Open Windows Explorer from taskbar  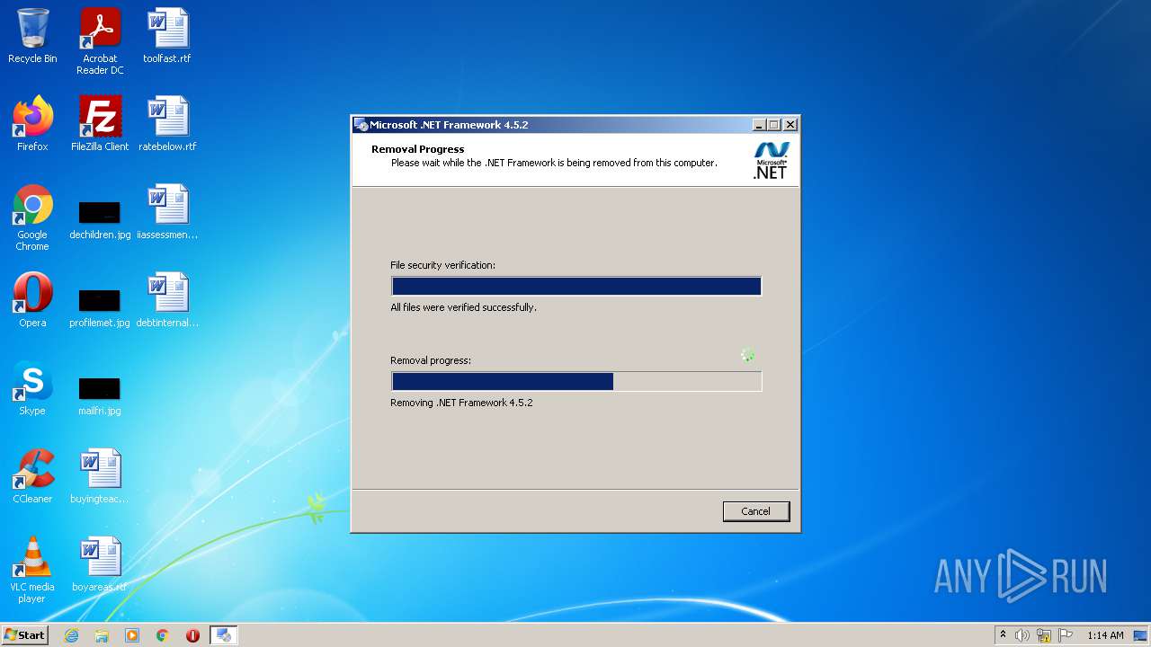click(102, 635)
